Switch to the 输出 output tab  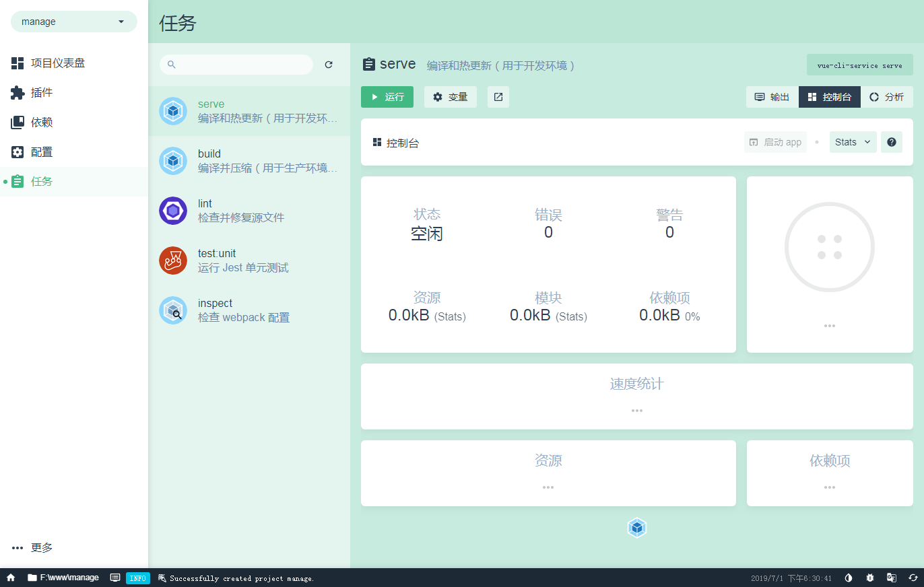coord(771,96)
